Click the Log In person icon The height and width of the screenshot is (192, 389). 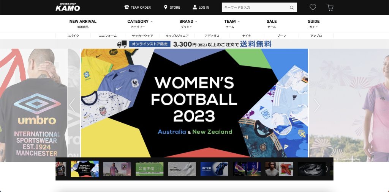195,7
